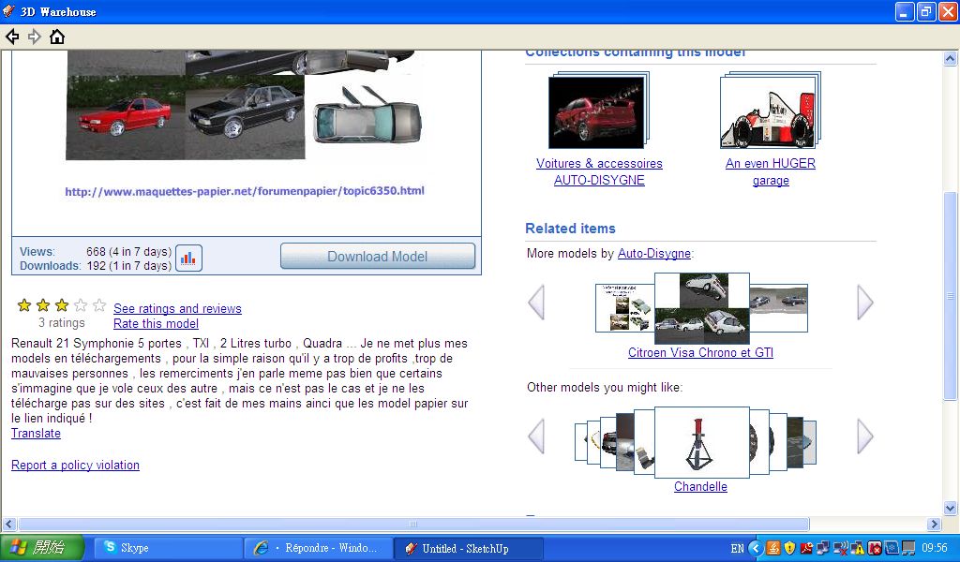Open the 3D Warehouse home page icon
The image size is (960, 562).
click(x=57, y=37)
